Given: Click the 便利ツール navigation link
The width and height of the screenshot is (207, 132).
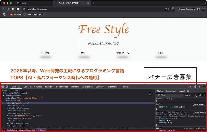Looking at the screenshot, I should 123,53.
